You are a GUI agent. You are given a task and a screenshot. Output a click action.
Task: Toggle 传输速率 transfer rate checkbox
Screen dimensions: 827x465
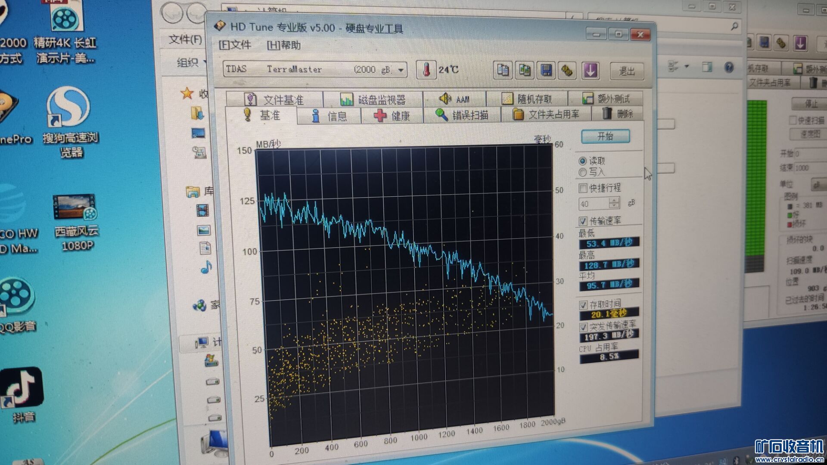(583, 221)
